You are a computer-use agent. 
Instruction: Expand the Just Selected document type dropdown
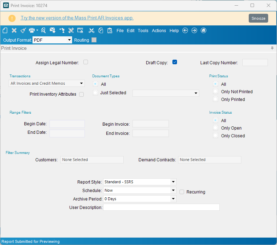pyautogui.click(x=196, y=93)
